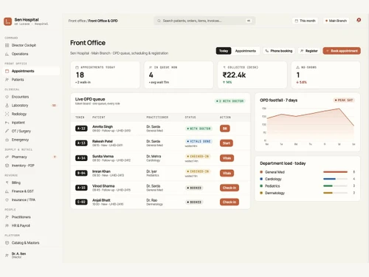369x277 pixels.
Task: Open the Main Branch selector
Action: (336, 21)
